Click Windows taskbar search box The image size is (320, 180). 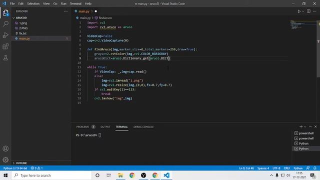click(51, 175)
